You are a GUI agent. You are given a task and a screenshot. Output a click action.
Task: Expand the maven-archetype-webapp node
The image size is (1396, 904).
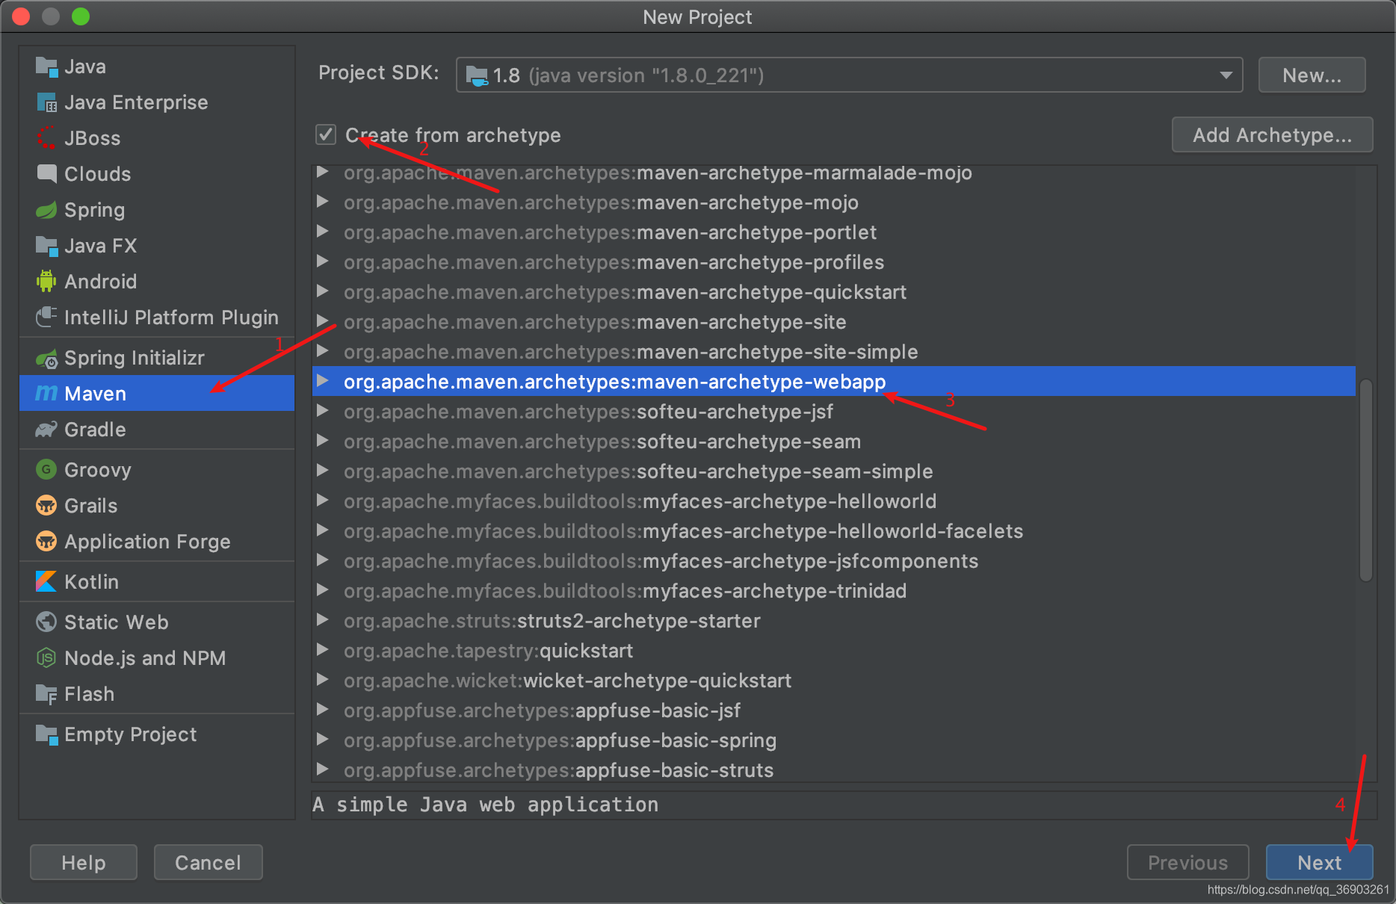click(x=322, y=381)
